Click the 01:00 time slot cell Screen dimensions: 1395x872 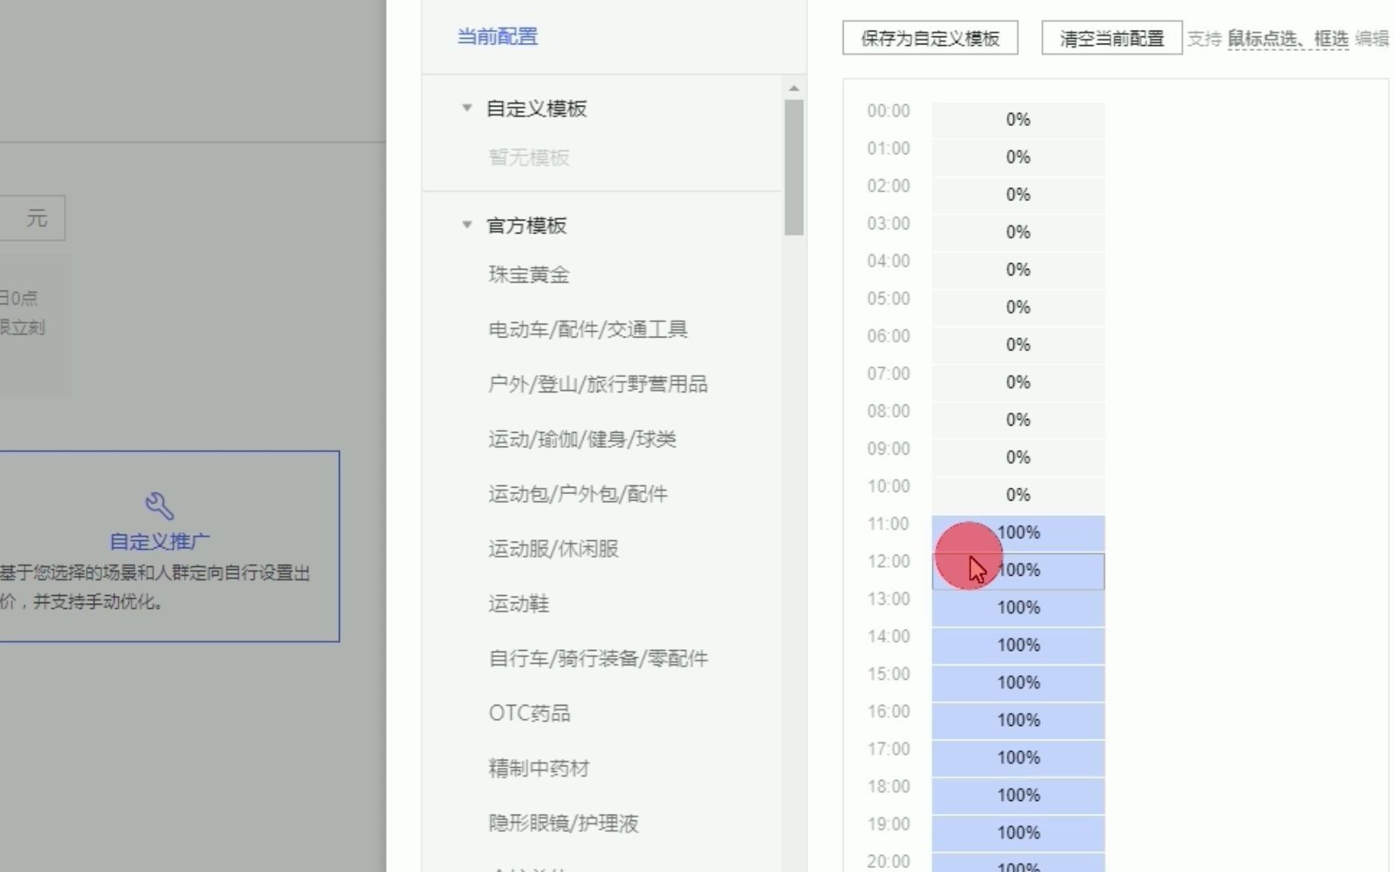1018,157
